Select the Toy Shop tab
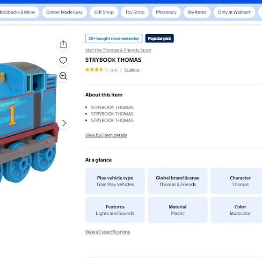262x262 pixels. pos(135,12)
